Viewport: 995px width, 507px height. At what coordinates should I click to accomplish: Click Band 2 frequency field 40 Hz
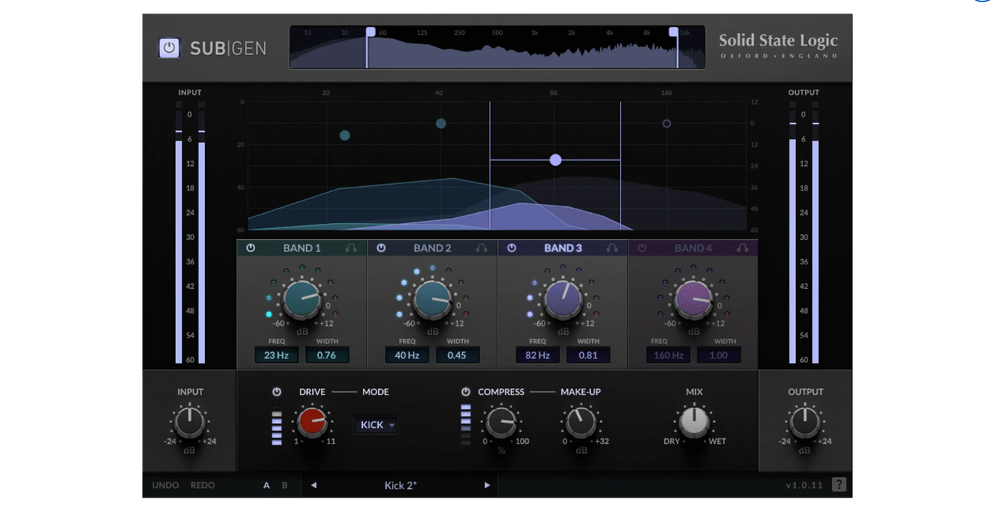407,355
